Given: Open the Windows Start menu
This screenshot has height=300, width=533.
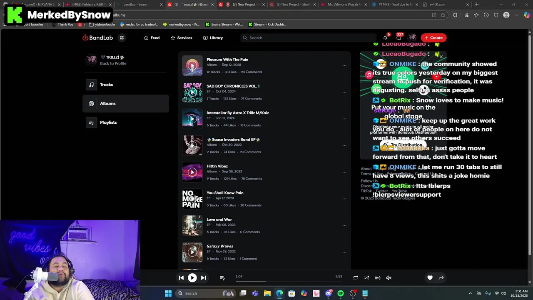Looking at the screenshot, I should 168,293.
